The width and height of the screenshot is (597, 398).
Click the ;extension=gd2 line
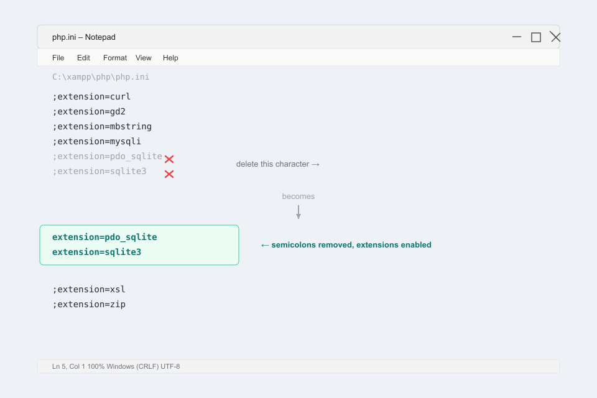coord(89,111)
